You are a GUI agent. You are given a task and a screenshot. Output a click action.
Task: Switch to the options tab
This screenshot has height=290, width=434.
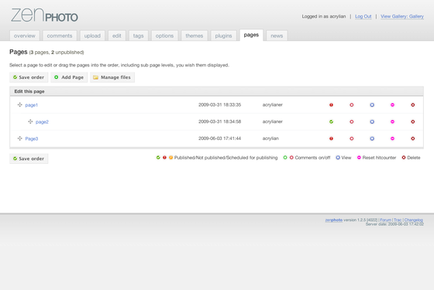pyautogui.click(x=164, y=36)
